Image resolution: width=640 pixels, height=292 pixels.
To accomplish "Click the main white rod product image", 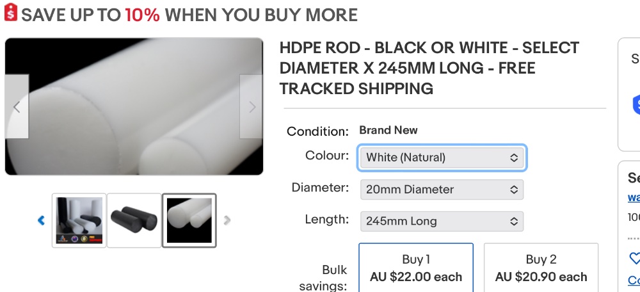I will click(x=134, y=106).
